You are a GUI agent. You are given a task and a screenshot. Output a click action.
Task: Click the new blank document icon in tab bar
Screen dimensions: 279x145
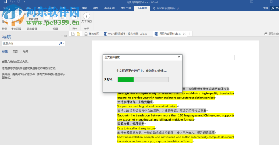pyautogui.click(x=73, y=34)
